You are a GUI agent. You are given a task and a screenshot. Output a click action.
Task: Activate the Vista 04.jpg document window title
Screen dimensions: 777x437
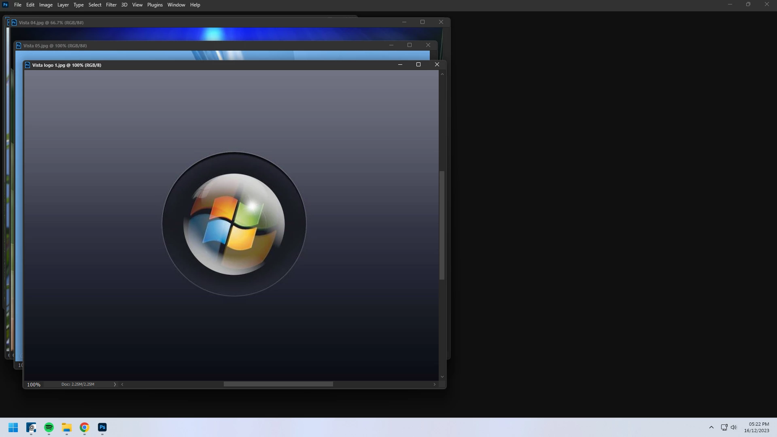(x=51, y=23)
